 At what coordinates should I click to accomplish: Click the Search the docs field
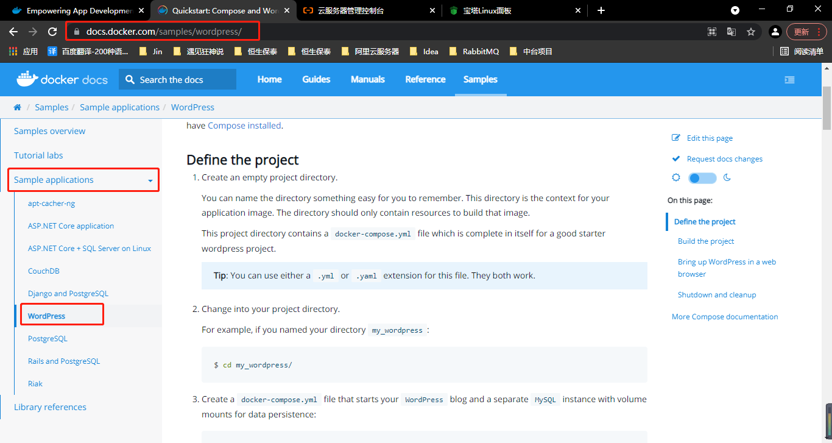coord(177,80)
